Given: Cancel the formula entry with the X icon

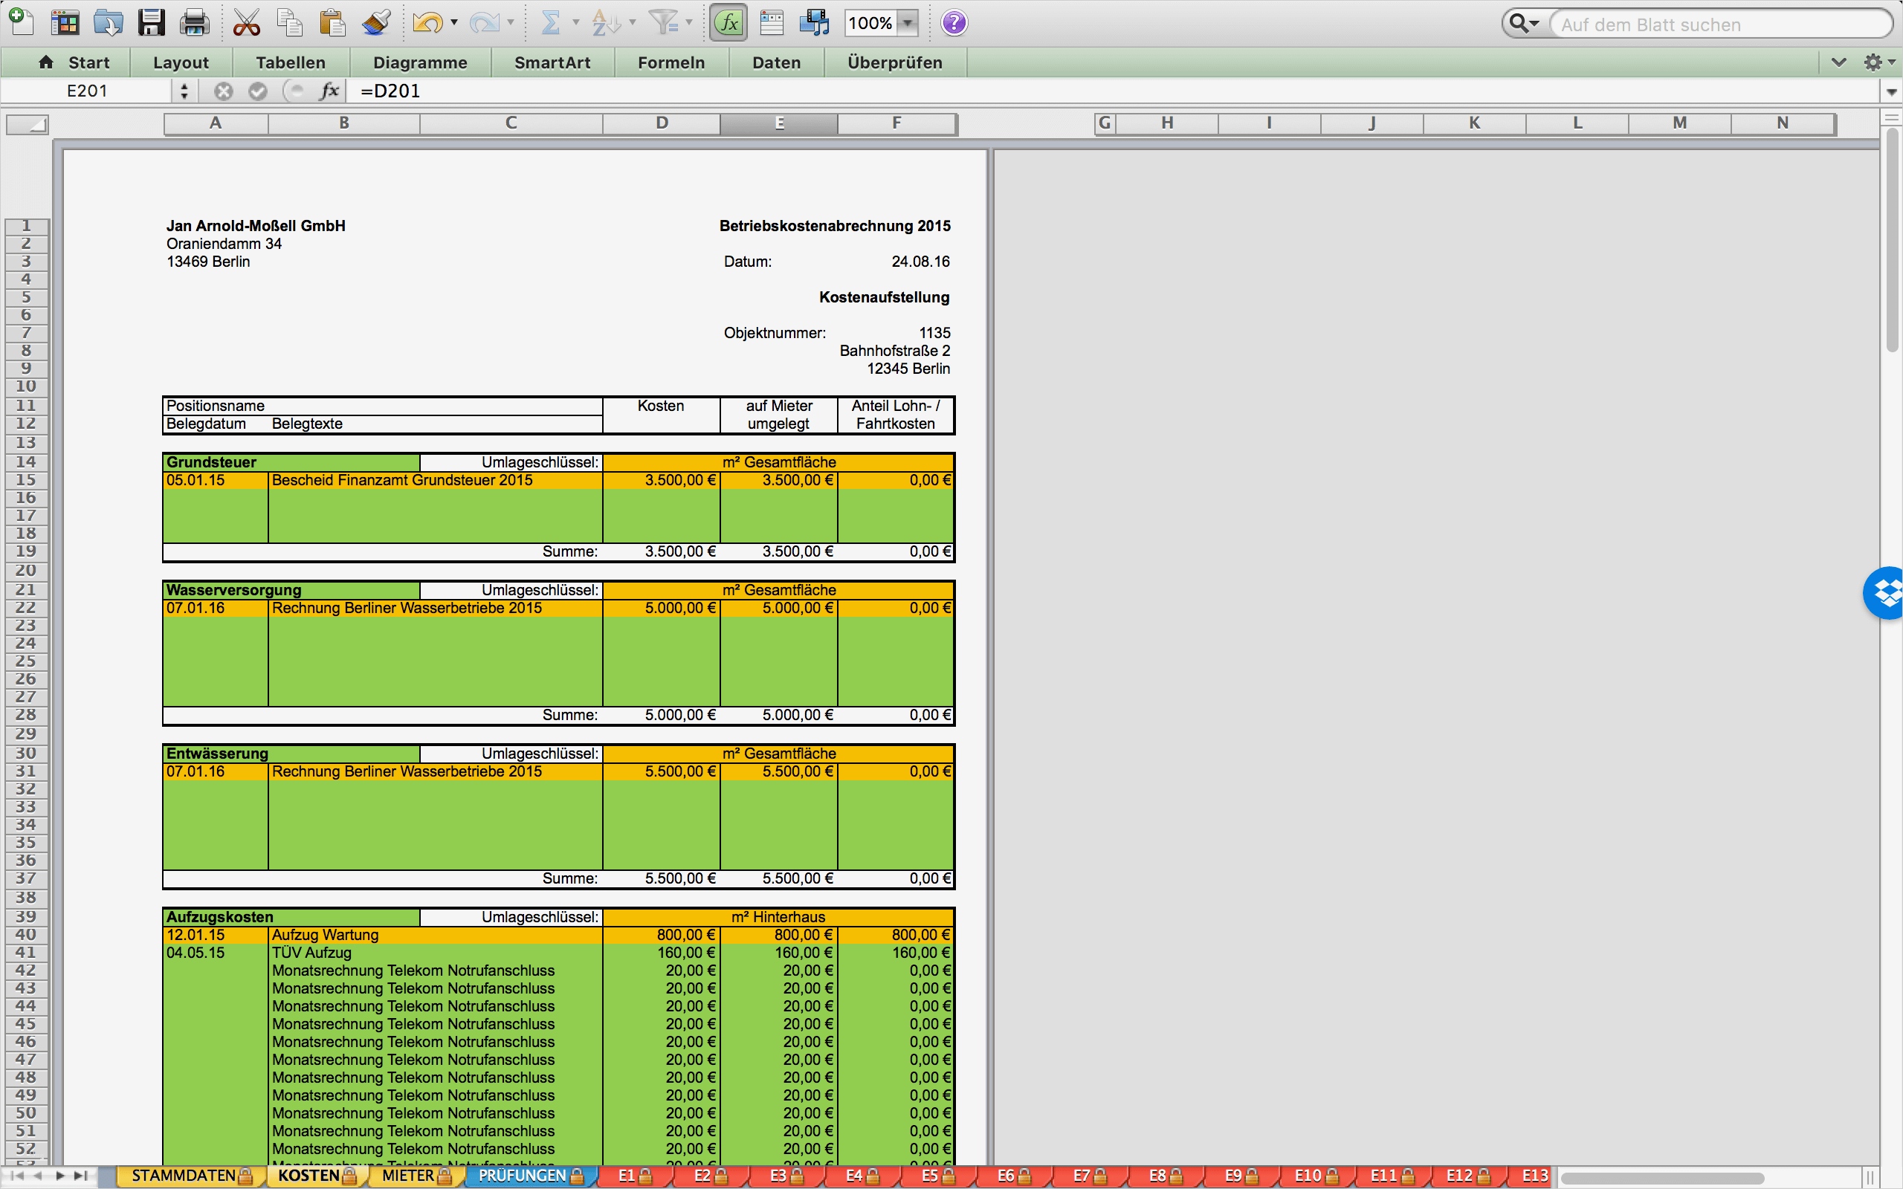Looking at the screenshot, I should 222,91.
